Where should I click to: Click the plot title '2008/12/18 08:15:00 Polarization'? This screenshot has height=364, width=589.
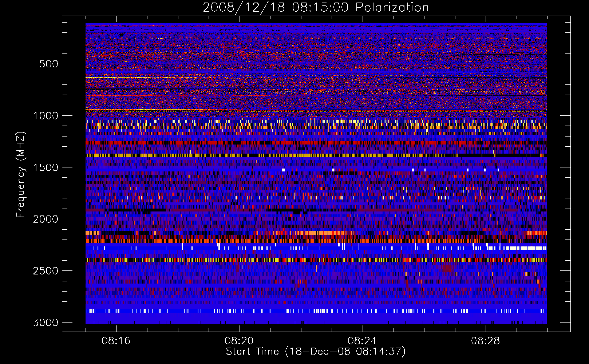(x=316, y=8)
